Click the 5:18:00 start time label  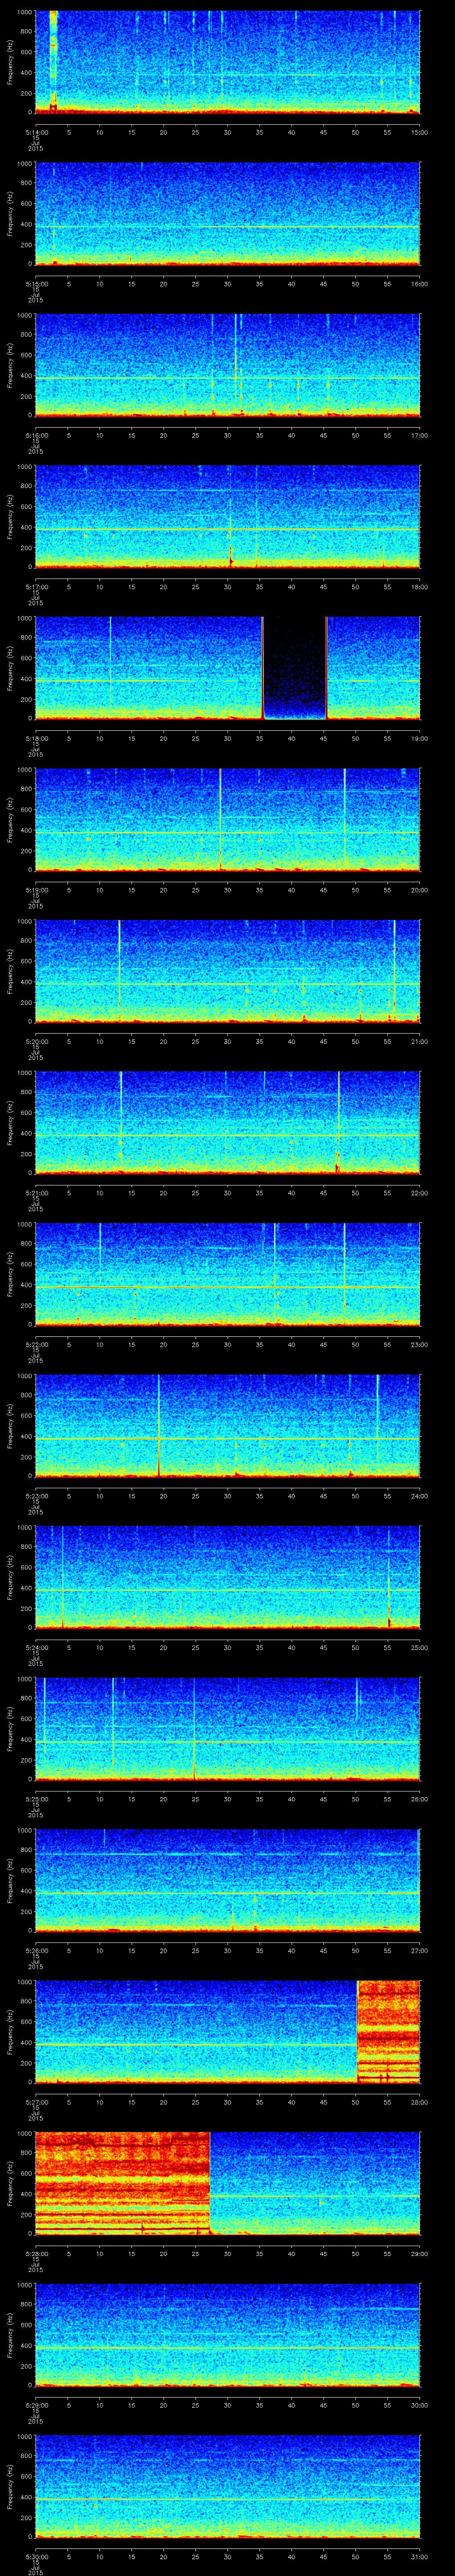[x=36, y=739]
